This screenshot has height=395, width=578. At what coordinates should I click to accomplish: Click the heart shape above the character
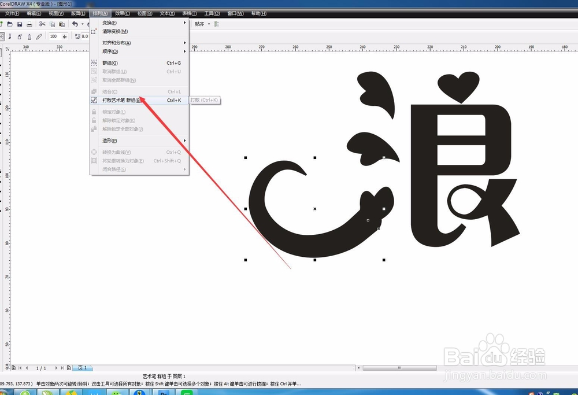click(458, 87)
